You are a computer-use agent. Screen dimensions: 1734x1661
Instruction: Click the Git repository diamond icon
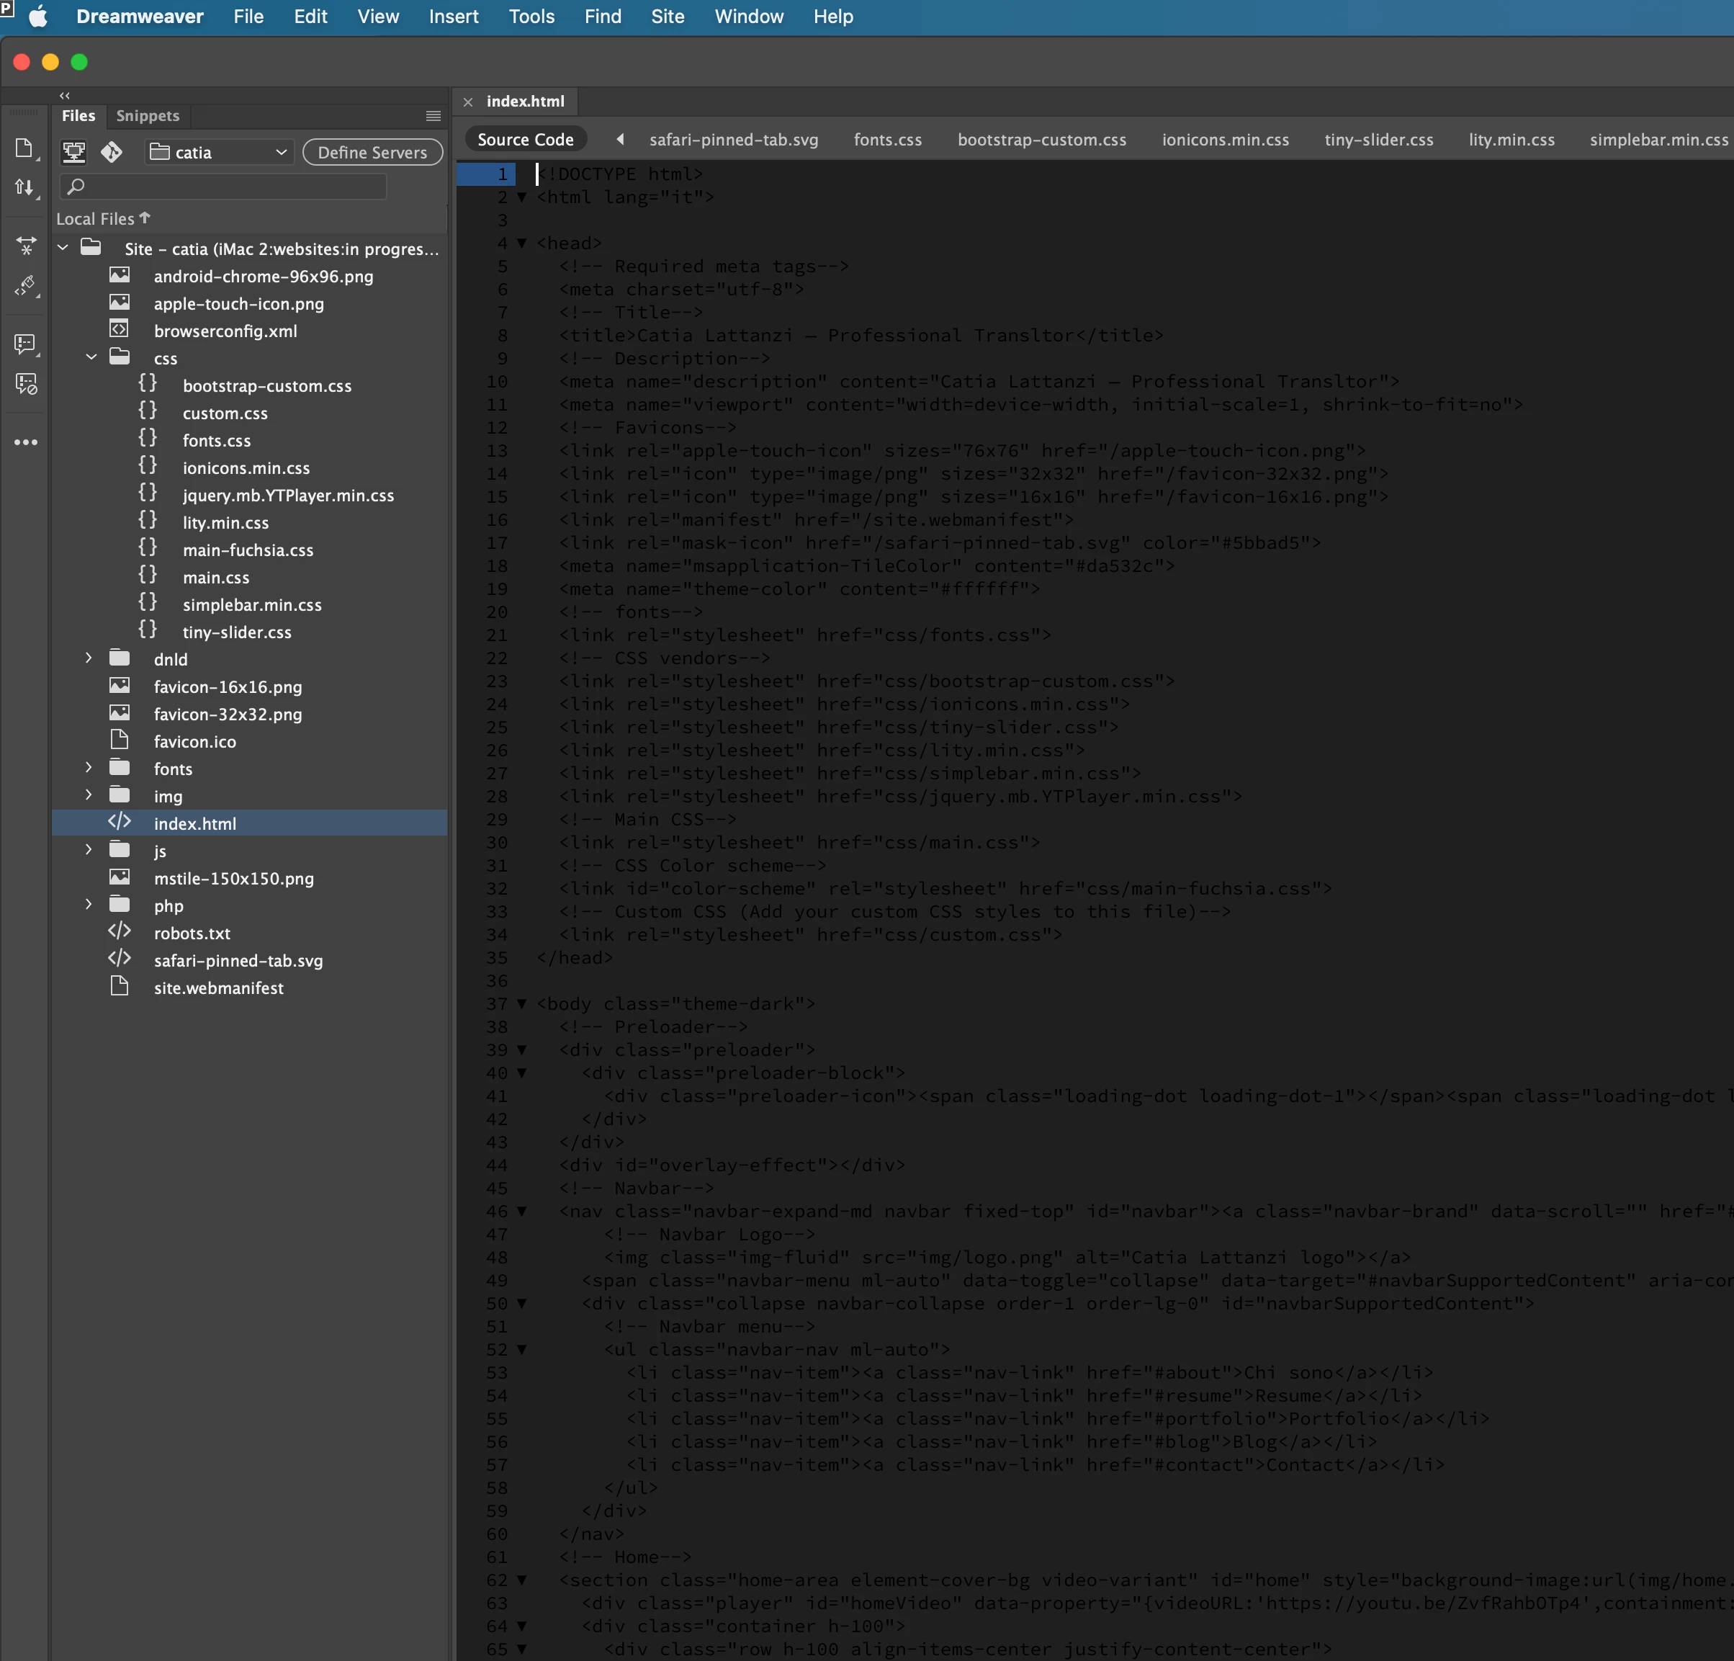pos(112,152)
